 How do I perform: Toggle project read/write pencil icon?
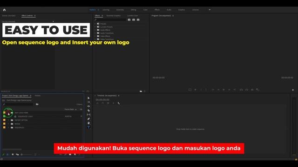click(3, 154)
